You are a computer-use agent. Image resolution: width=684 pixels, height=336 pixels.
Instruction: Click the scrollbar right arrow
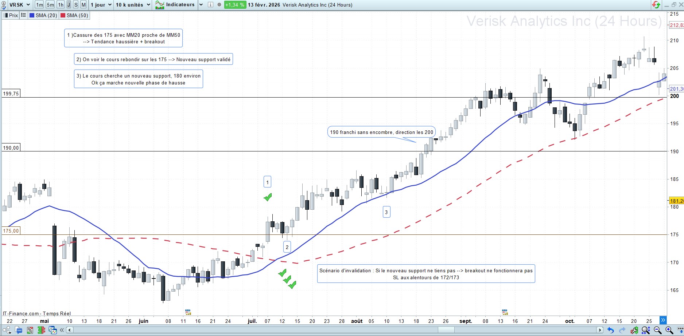click(x=600, y=330)
